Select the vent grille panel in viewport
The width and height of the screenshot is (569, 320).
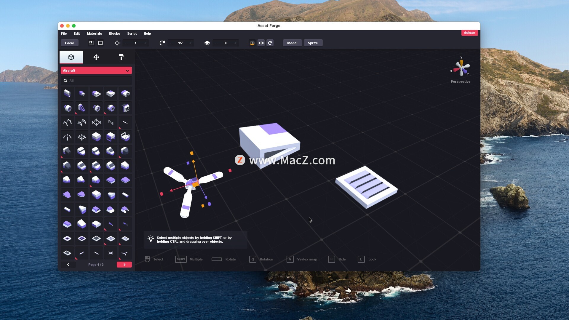367,187
